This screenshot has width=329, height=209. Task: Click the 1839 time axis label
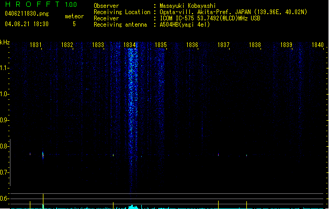point(286,45)
